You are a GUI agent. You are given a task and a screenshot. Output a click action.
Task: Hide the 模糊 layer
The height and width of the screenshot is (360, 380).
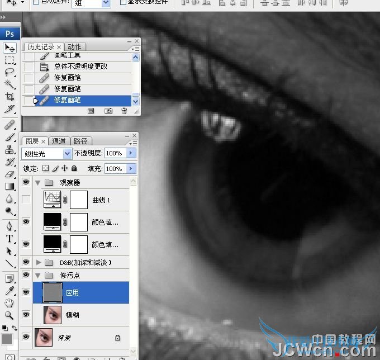coord(26,314)
